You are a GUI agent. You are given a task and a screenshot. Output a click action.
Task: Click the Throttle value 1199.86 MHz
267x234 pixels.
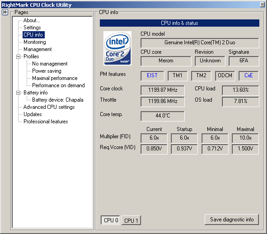point(163,102)
